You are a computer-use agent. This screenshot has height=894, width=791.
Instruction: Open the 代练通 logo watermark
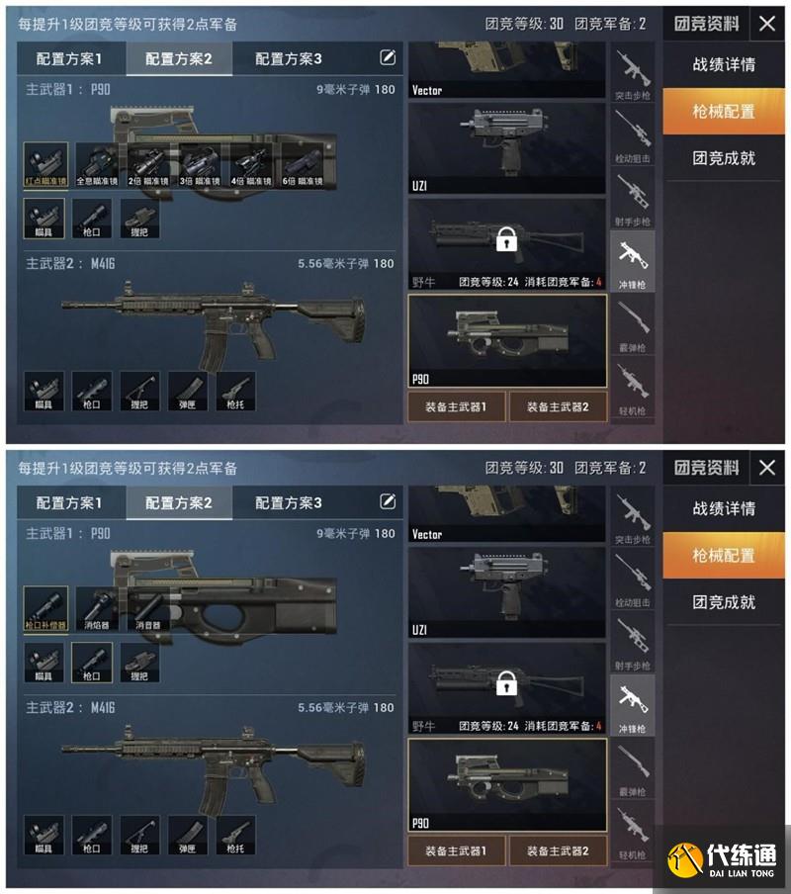point(722,859)
